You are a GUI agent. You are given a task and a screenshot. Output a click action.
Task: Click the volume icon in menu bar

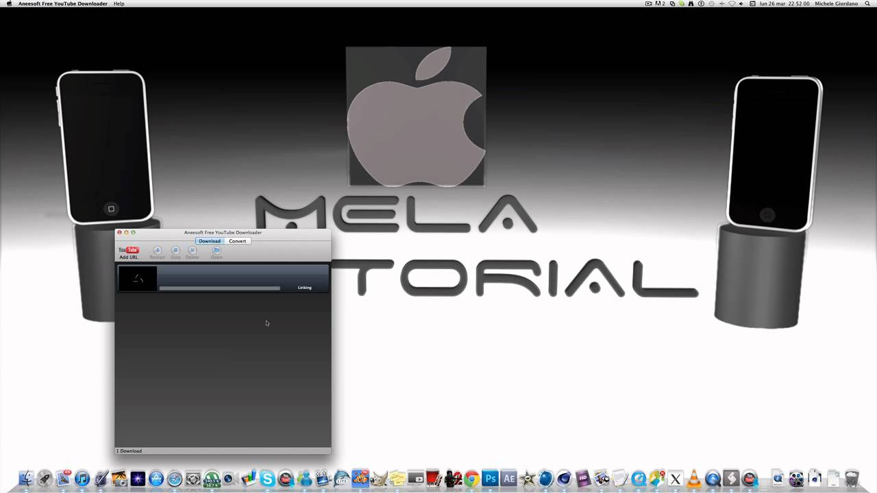(741, 3)
